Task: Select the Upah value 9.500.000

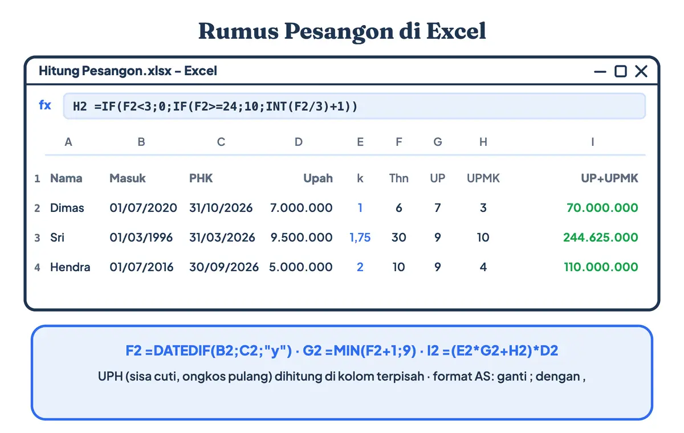Action: pyautogui.click(x=302, y=238)
